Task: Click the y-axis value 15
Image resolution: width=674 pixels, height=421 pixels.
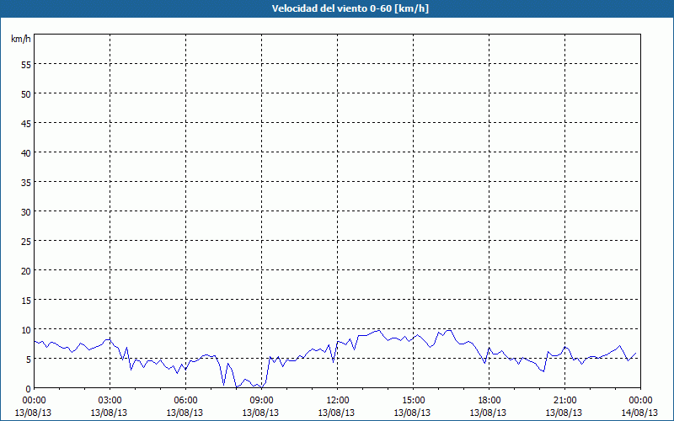Action: (26, 301)
